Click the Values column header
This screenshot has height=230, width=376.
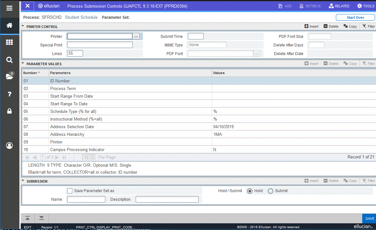click(294, 73)
